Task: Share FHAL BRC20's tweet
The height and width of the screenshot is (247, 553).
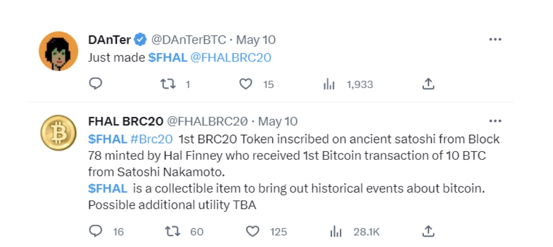Action: click(428, 231)
